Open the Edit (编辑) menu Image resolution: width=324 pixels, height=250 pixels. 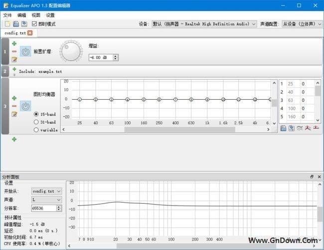22,15
